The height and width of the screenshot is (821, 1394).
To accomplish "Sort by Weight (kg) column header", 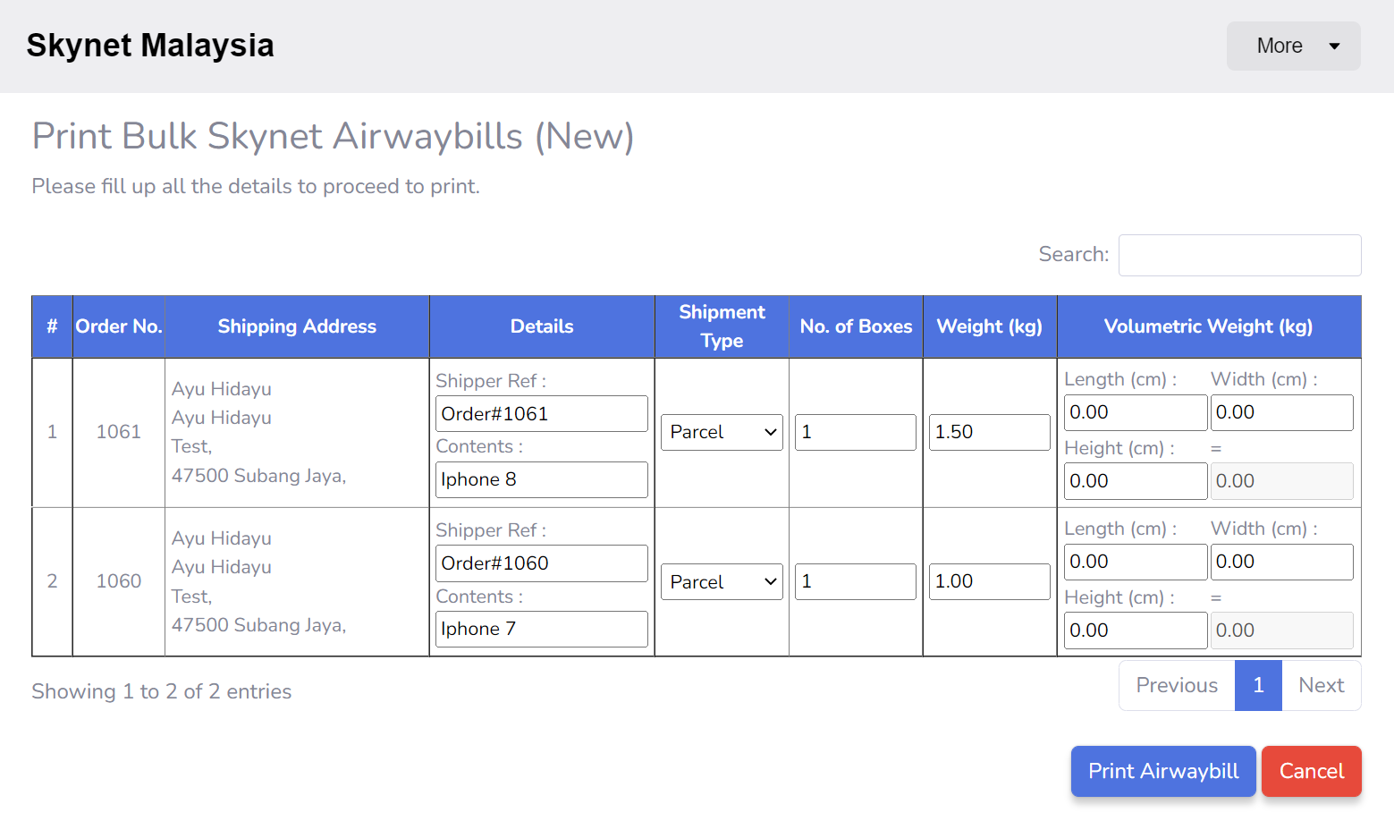I will click(989, 326).
